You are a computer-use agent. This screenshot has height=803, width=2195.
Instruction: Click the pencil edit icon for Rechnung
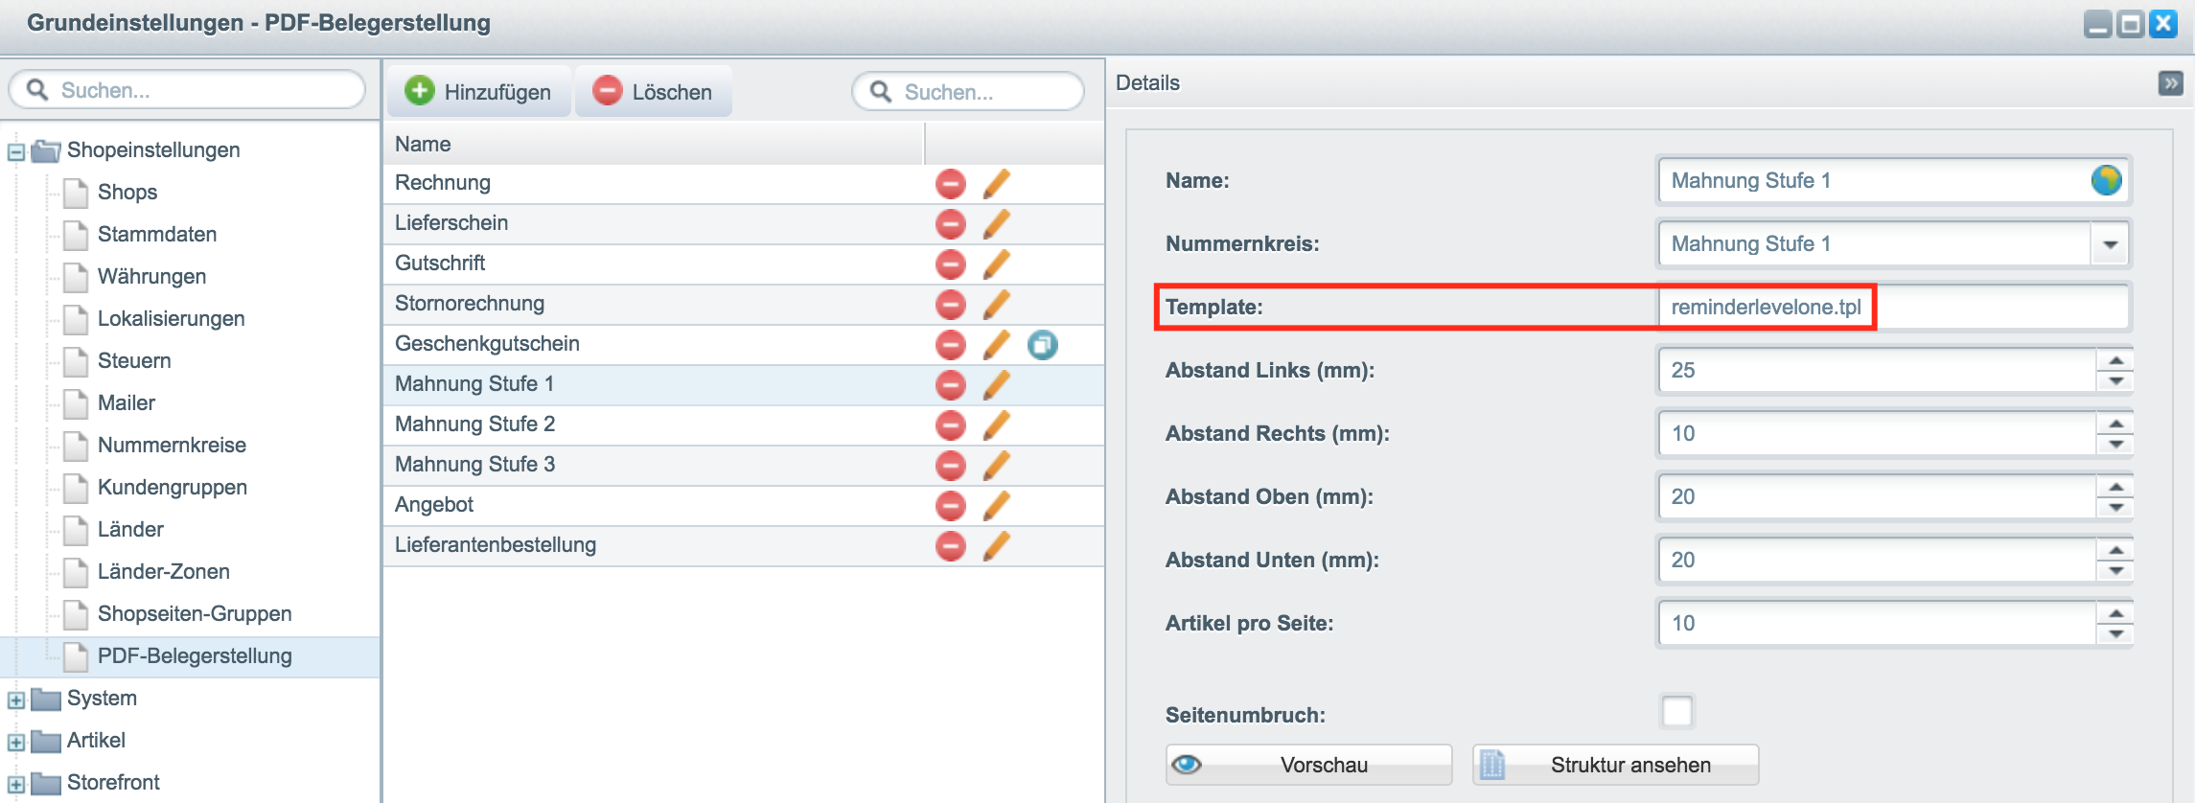click(x=996, y=183)
